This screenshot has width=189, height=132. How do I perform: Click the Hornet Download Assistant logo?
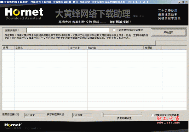click(x=24, y=14)
